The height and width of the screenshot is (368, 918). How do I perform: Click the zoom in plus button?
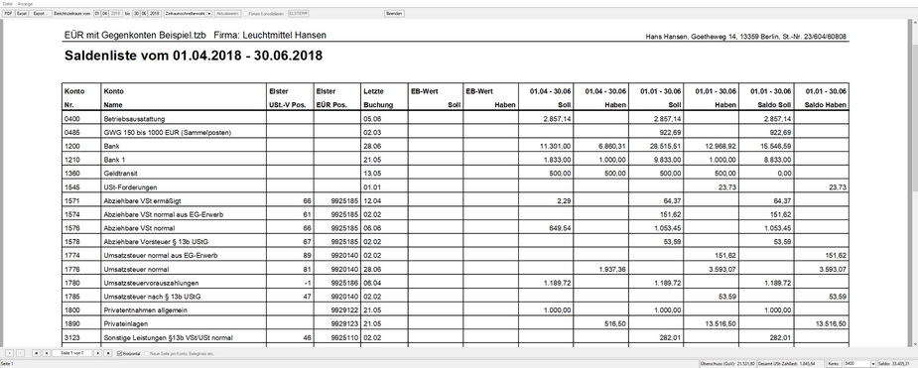coord(9,353)
